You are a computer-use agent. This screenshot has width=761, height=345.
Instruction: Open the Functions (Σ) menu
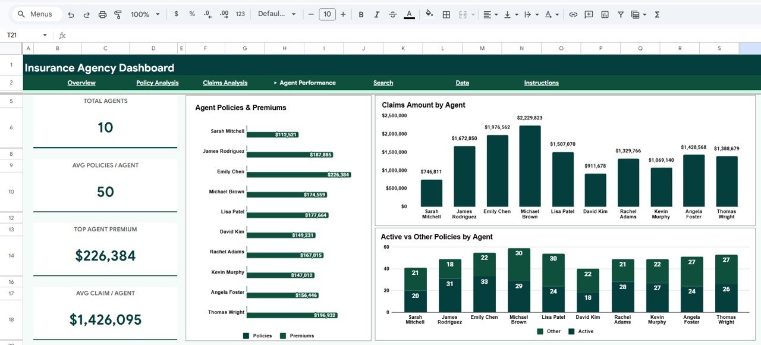pos(656,14)
